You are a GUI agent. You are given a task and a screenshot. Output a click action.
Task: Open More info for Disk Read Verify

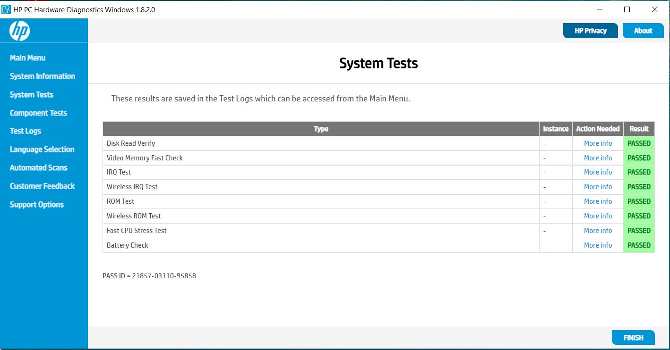pos(597,143)
